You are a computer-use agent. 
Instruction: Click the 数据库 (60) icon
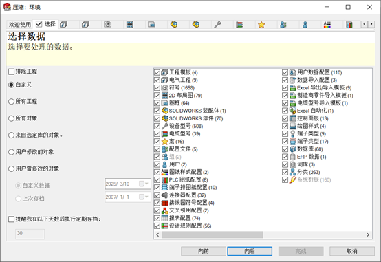click(293, 149)
